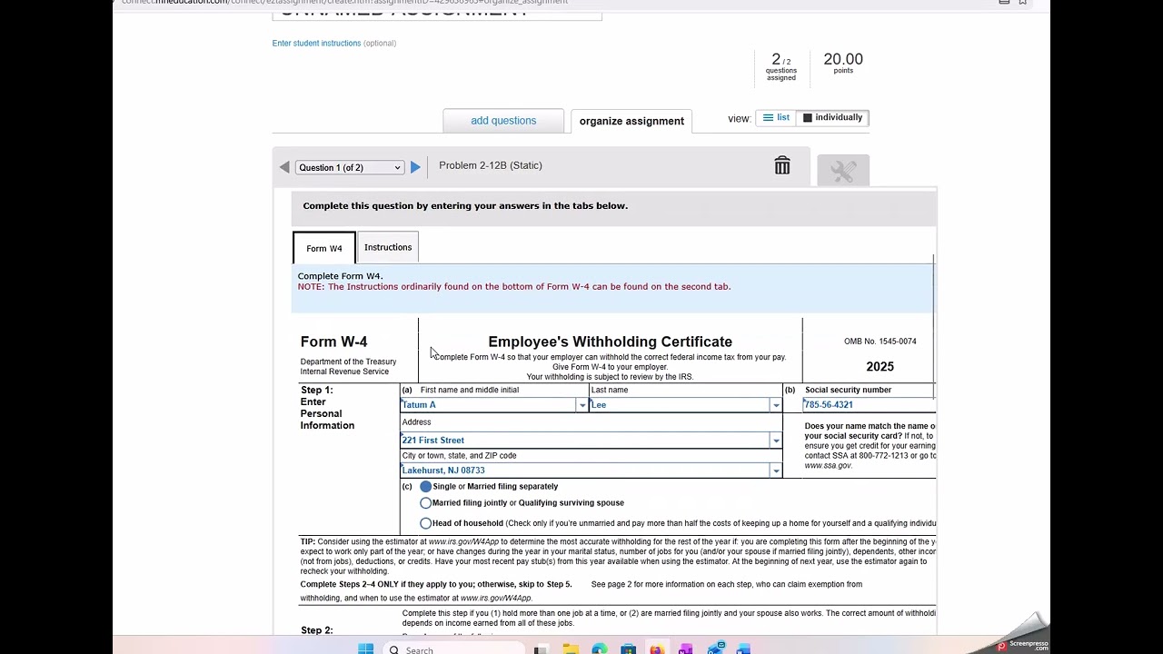The height and width of the screenshot is (654, 1163).
Task: Open File Explorer from the taskbar
Action: [571, 649]
